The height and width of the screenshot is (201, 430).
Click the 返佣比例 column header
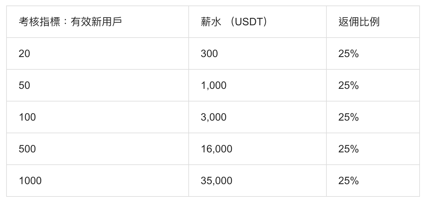point(373,22)
